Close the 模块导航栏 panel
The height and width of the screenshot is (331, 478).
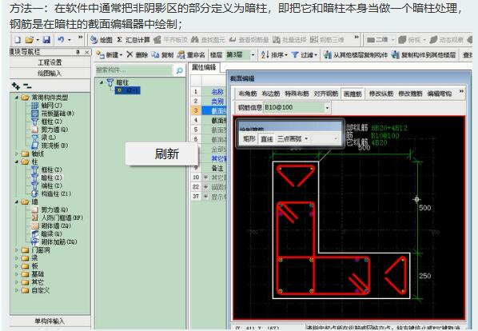(87, 53)
